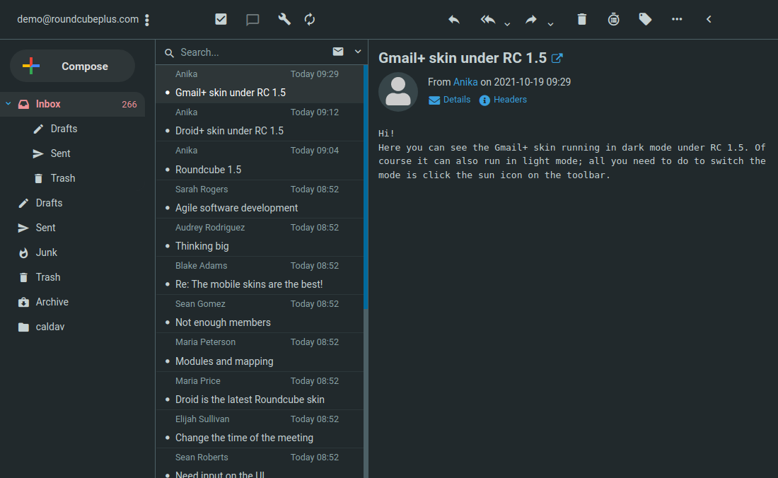Open the 'Not enough members' message
Screen dimensions: 778x478
(x=260, y=313)
